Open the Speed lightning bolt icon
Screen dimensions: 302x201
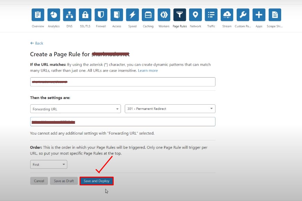click(x=132, y=15)
